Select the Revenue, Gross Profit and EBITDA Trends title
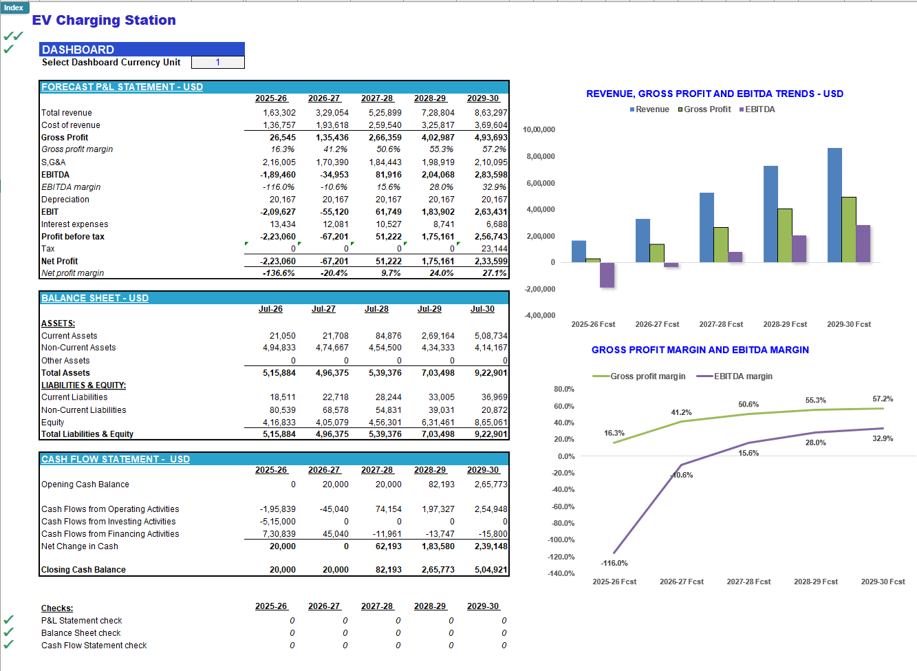 pos(715,94)
